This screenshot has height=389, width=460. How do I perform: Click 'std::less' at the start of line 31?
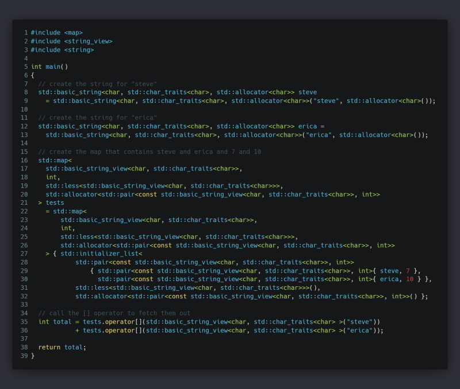coord(92,288)
